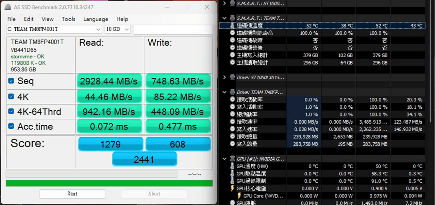This screenshot has height=205, width=435.
Task: Click the Acc.time write value 0.477 ms
Action: 178,127
